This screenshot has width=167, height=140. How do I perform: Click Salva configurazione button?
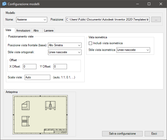(x=122, y=134)
